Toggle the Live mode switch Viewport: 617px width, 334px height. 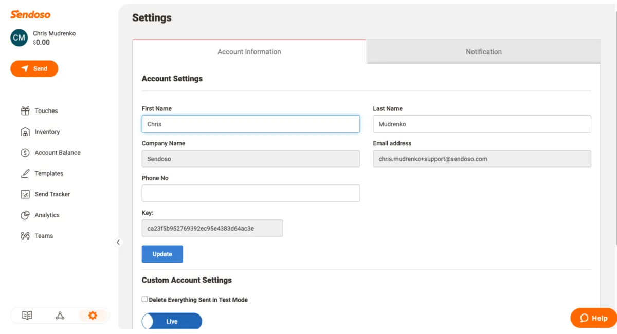tap(172, 321)
